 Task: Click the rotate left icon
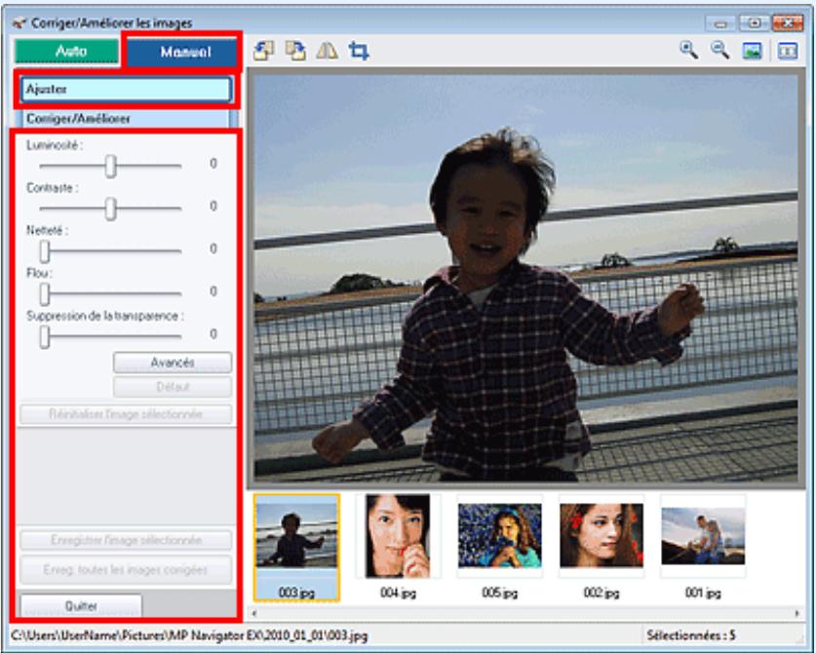[264, 51]
